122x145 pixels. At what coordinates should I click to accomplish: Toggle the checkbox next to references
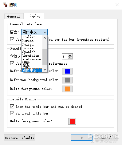pos(12,63)
